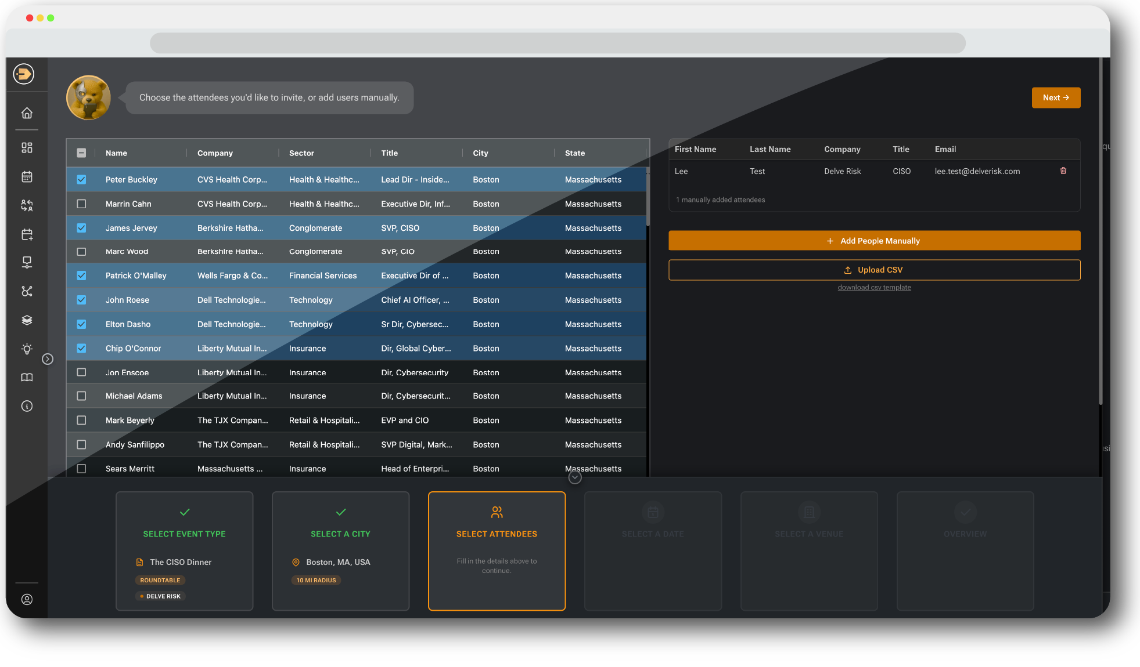Click the download csv template link
Image resolution: width=1140 pixels, height=667 pixels.
point(874,287)
